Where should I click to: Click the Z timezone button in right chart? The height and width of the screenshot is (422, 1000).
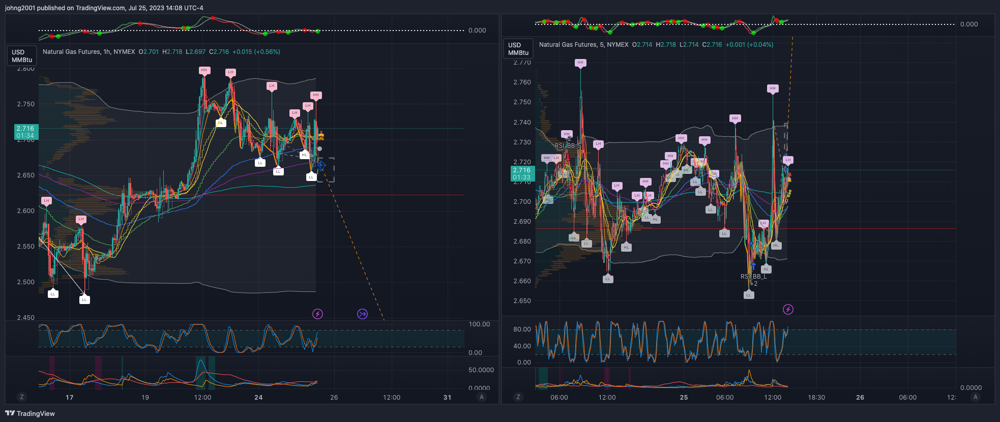(x=518, y=397)
